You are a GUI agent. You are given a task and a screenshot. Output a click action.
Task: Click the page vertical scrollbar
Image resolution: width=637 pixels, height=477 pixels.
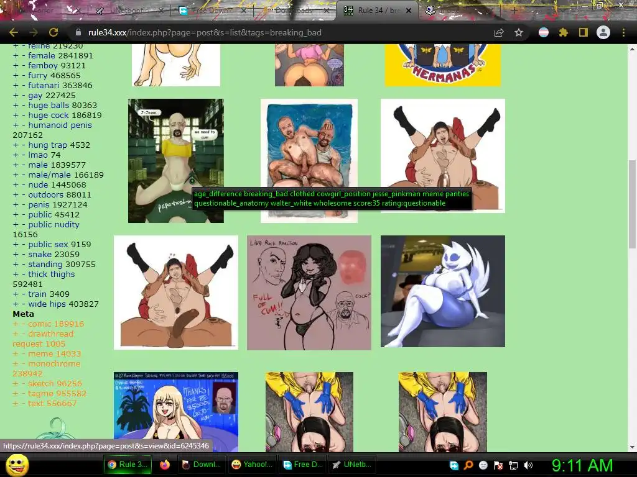point(632,204)
